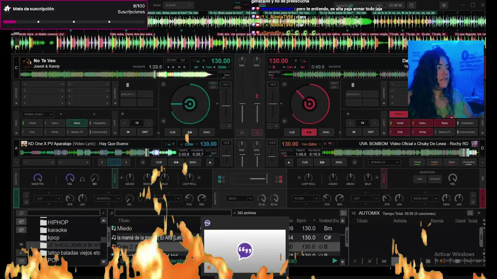Click OUT loop button on left deck
The height and width of the screenshot is (279, 497).
point(145,132)
